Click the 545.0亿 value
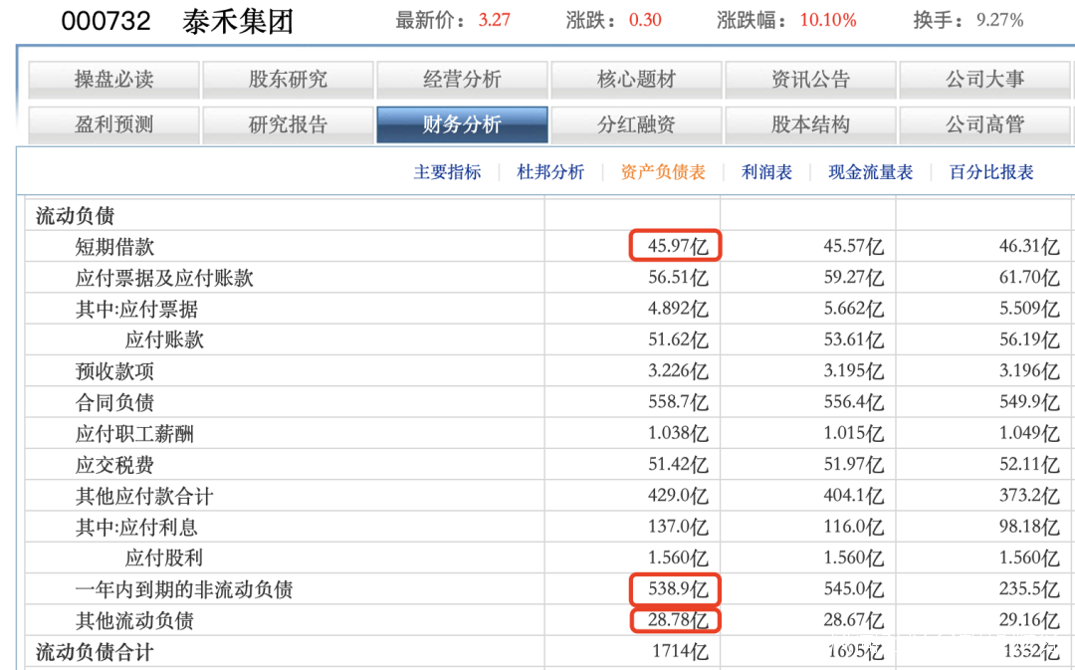Image resolution: width=1075 pixels, height=670 pixels. pos(854,589)
